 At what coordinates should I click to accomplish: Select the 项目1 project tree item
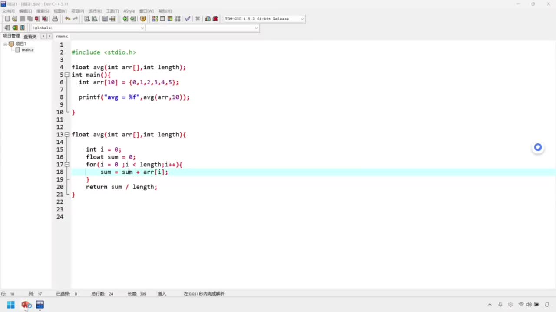20,44
